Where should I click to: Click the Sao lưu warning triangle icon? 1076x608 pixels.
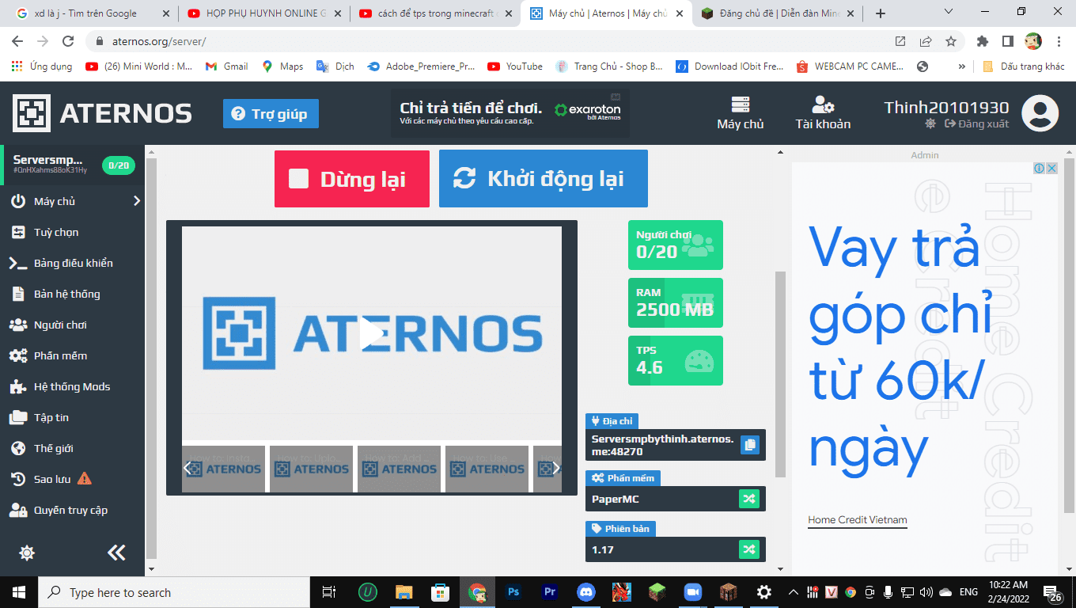[85, 478]
